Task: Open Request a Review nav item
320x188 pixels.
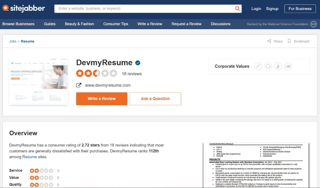Action: (186, 24)
